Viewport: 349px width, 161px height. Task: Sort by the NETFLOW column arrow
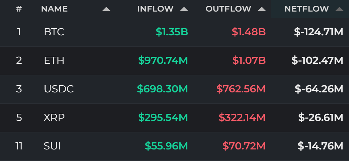339,9
